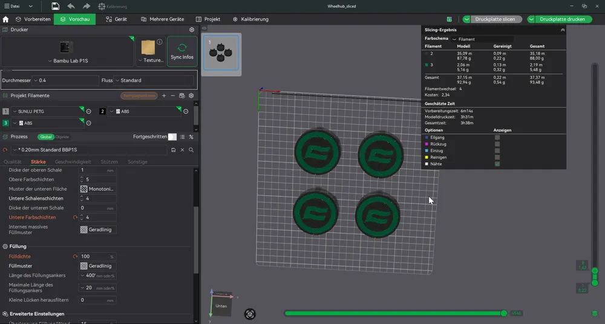Click Sync Infos button

(182, 51)
